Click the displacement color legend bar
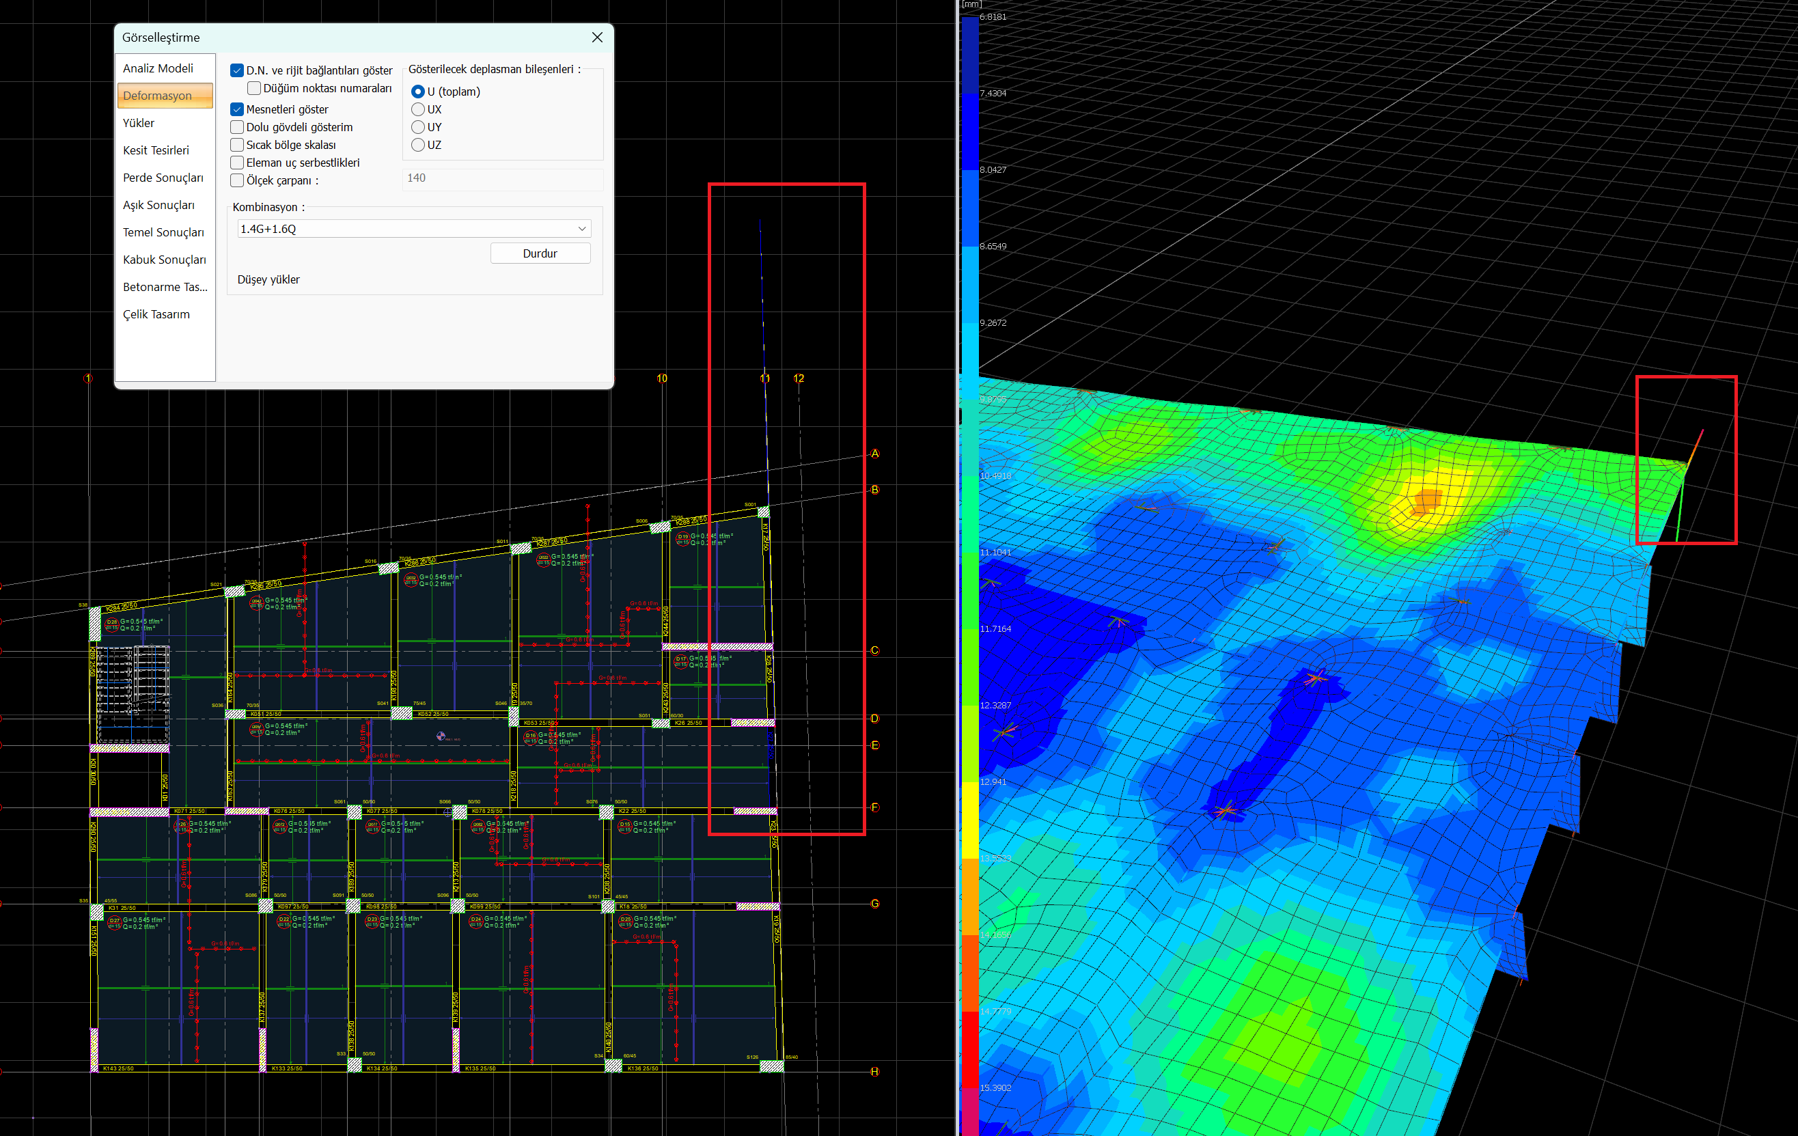Screen dimensions: 1798x1136 tap(969, 568)
